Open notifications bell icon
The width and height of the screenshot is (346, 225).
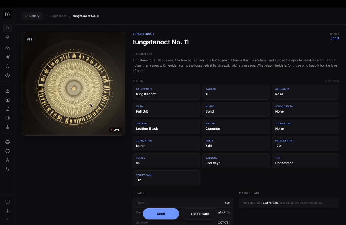(x=8, y=37)
